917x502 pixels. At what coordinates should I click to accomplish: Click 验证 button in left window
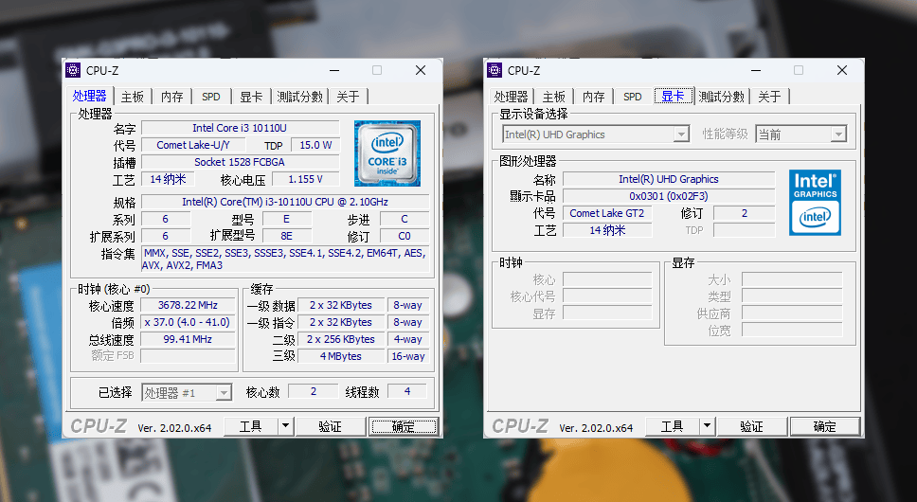click(331, 426)
